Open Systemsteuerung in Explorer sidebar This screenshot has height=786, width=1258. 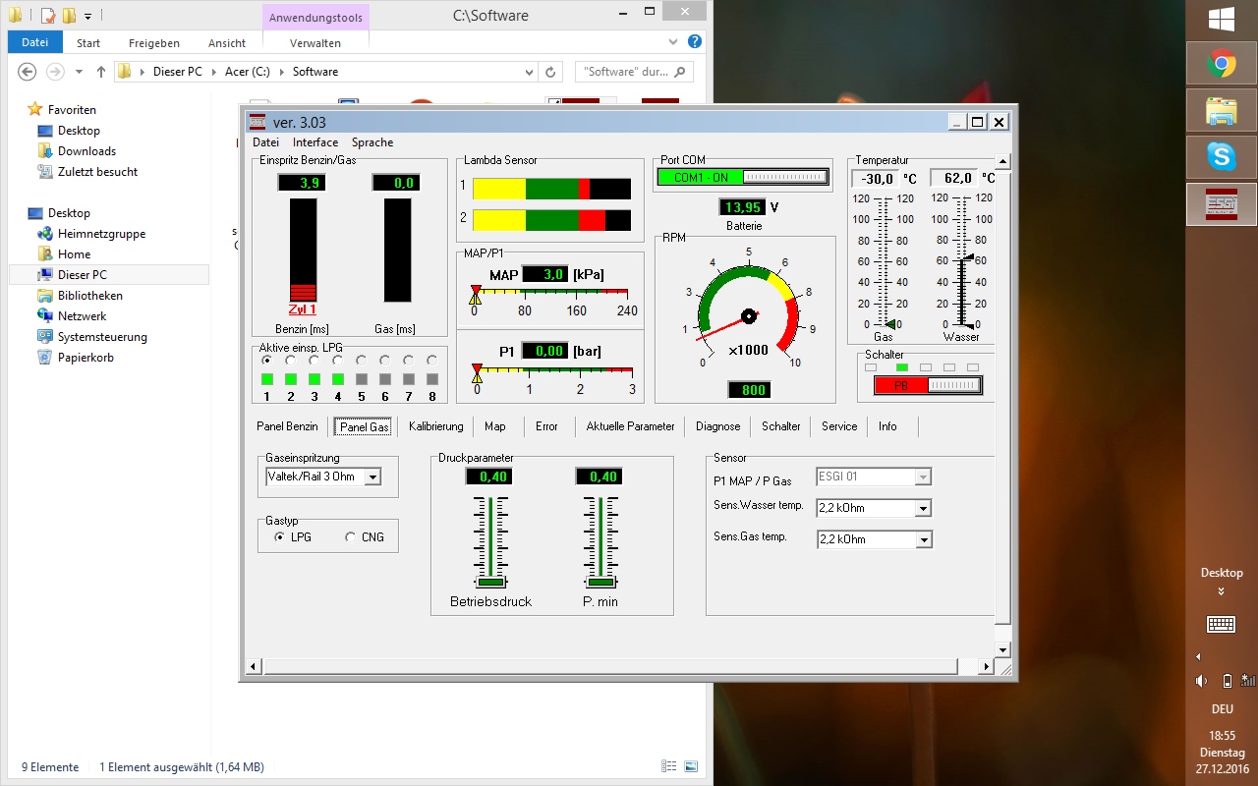click(102, 337)
